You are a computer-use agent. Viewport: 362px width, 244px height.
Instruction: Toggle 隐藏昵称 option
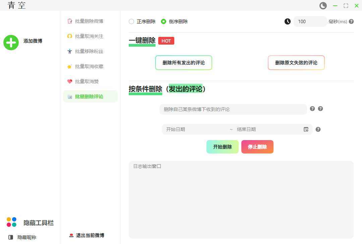tap(27, 237)
